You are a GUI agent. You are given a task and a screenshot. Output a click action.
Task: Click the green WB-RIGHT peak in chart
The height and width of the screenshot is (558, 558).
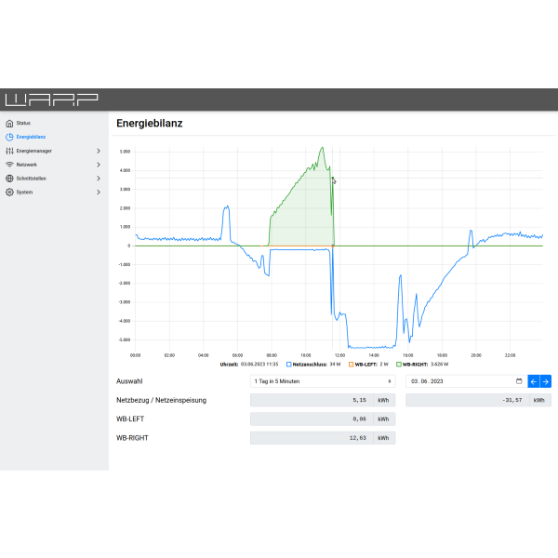pos(323,148)
